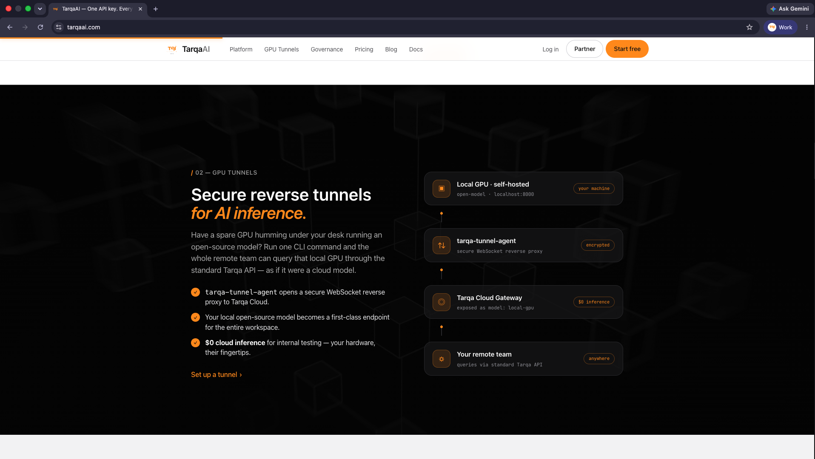The image size is (815, 459).
Task: Open a new browser tab
Action: (x=156, y=9)
